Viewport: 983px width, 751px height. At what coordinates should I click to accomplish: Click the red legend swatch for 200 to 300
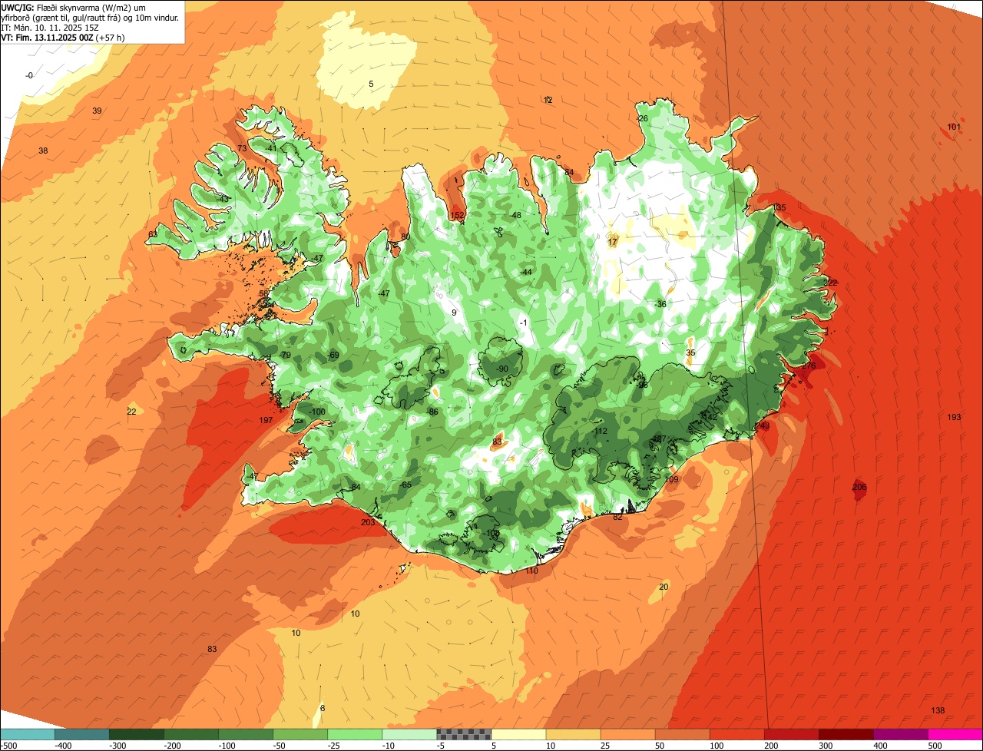[791, 734]
